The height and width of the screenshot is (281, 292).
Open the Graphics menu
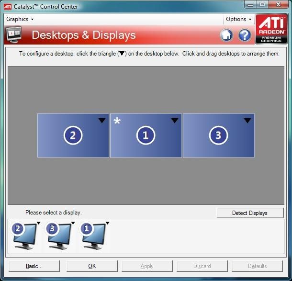[x=20, y=19]
